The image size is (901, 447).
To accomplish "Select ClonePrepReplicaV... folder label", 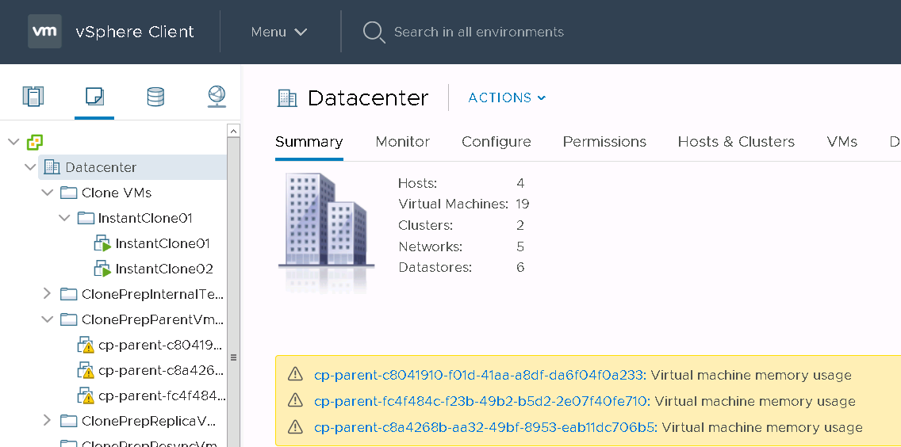I will [149, 421].
